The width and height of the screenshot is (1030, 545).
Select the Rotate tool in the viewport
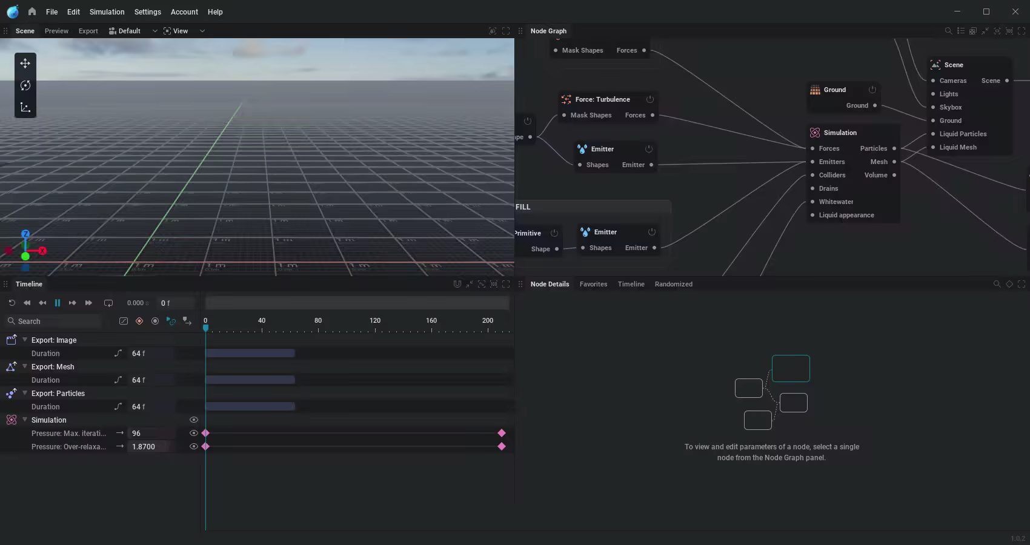25,85
